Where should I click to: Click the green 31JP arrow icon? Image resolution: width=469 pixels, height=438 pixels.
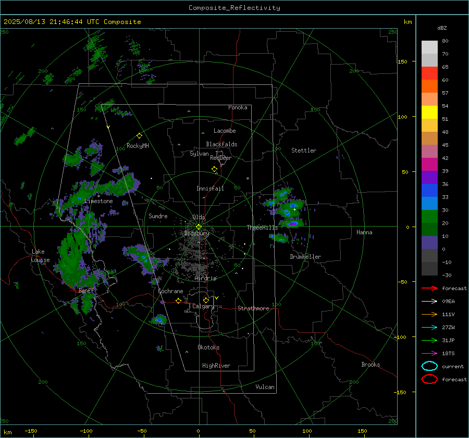click(x=429, y=340)
